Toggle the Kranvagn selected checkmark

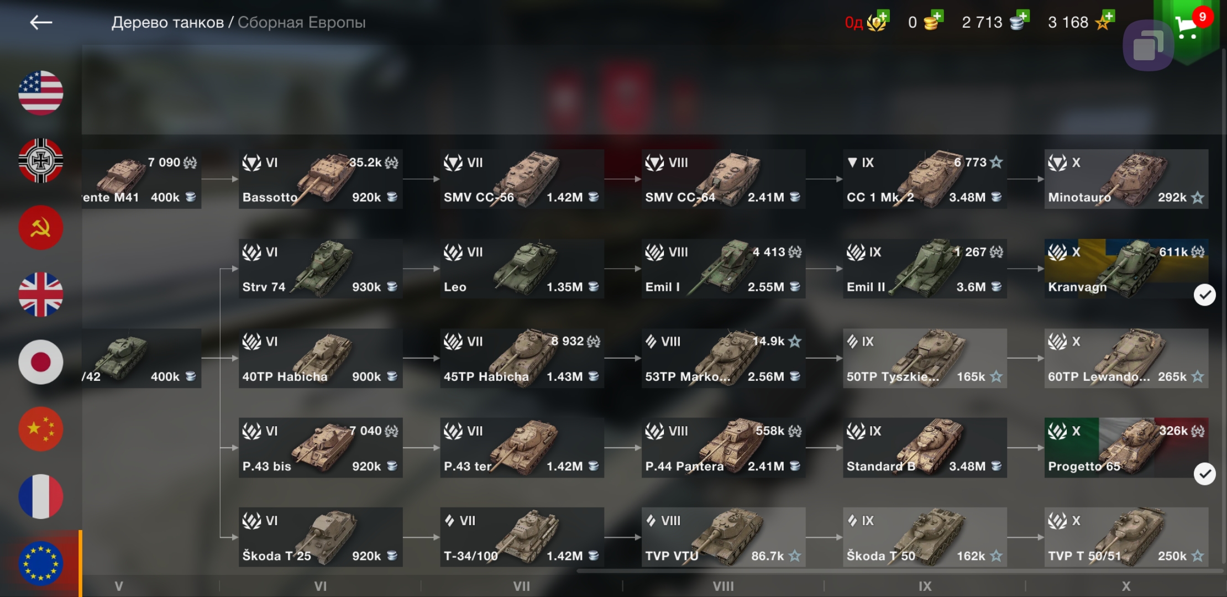tap(1204, 295)
